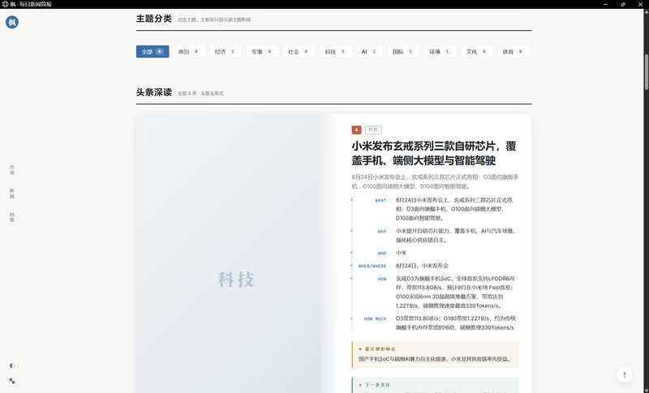Filter news by 文化 topic
This screenshot has width=649, height=393.
477,52
